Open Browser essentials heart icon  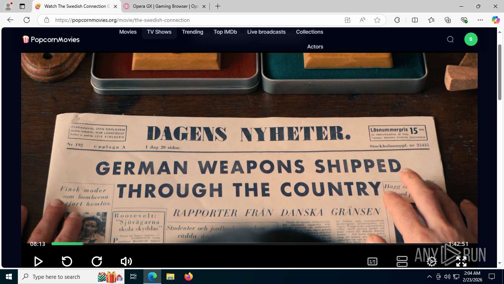[464, 20]
